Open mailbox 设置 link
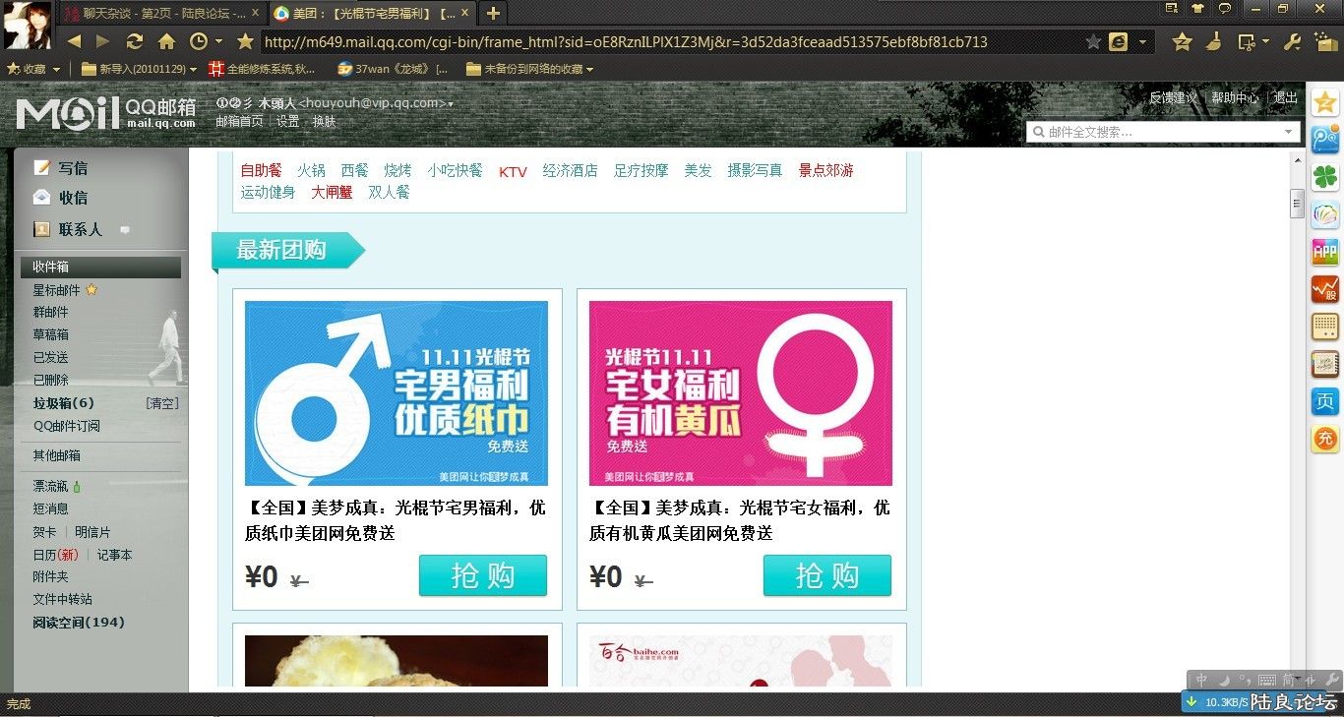The width and height of the screenshot is (1344, 717). click(x=287, y=121)
